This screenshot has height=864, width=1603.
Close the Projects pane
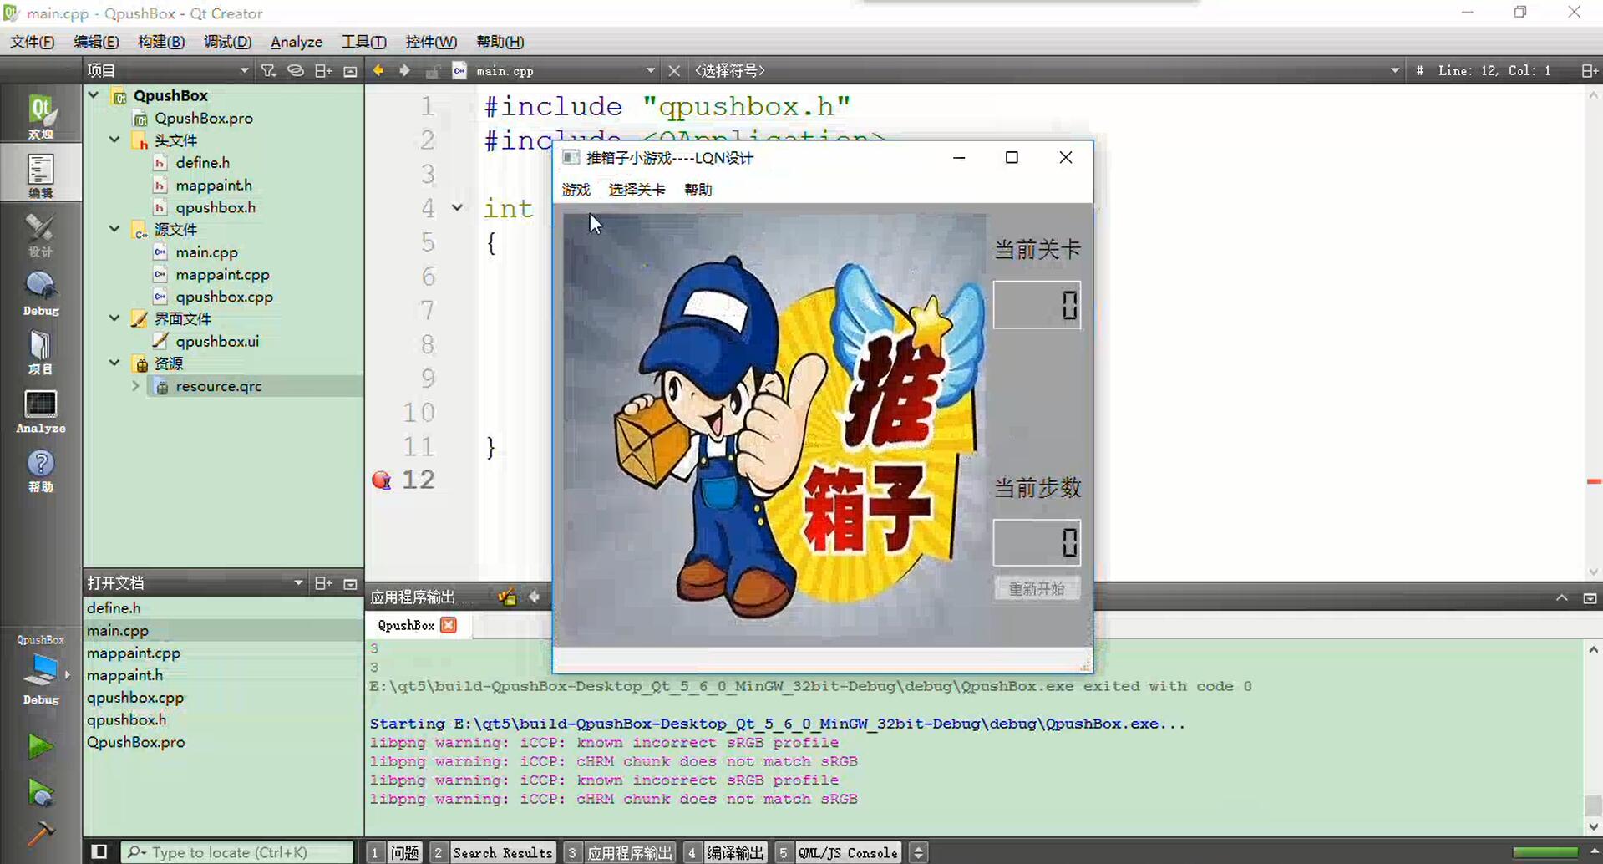350,71
